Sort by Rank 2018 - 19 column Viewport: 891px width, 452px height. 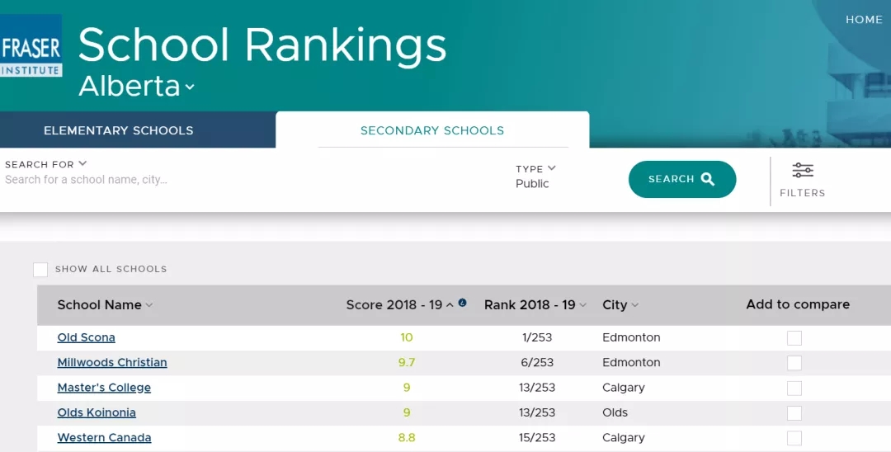[x=535, y=305]
